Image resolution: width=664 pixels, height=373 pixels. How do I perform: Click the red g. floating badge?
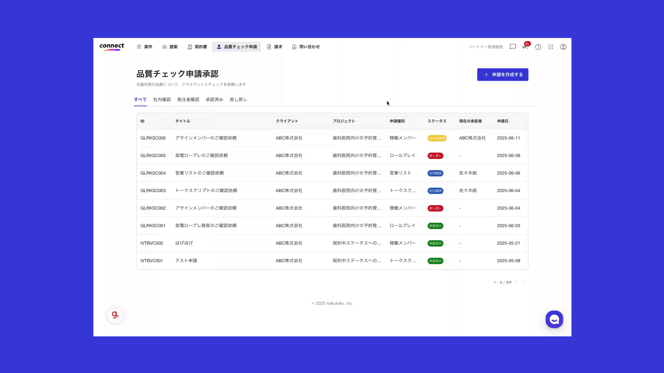(115, 315)
